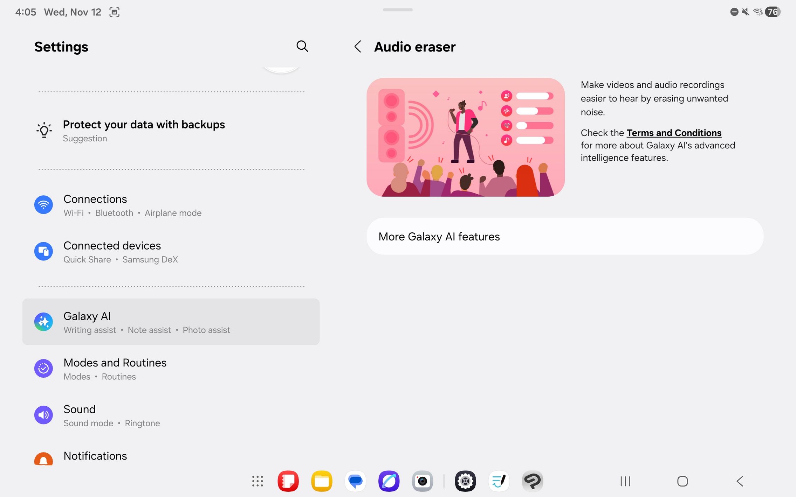Viewport: 796px width, 497px height.
Task: Launch the Samsung Internet browser icon
Action: [389, 481]
